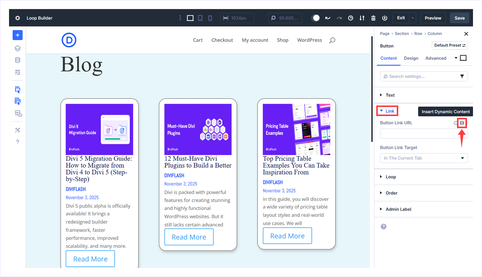Click the trash icon in the top toolbar
The height and width of the screenshot is (277, 482).
point(373,18)
